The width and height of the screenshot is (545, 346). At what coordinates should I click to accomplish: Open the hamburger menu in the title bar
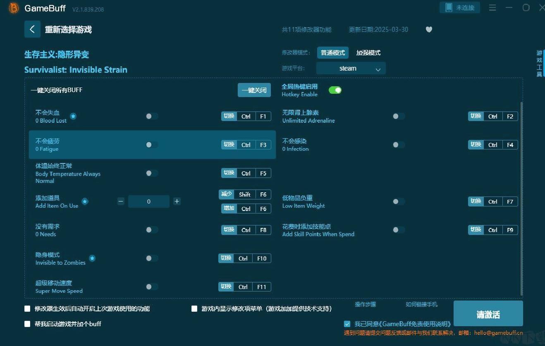click(x=492, y=8)
